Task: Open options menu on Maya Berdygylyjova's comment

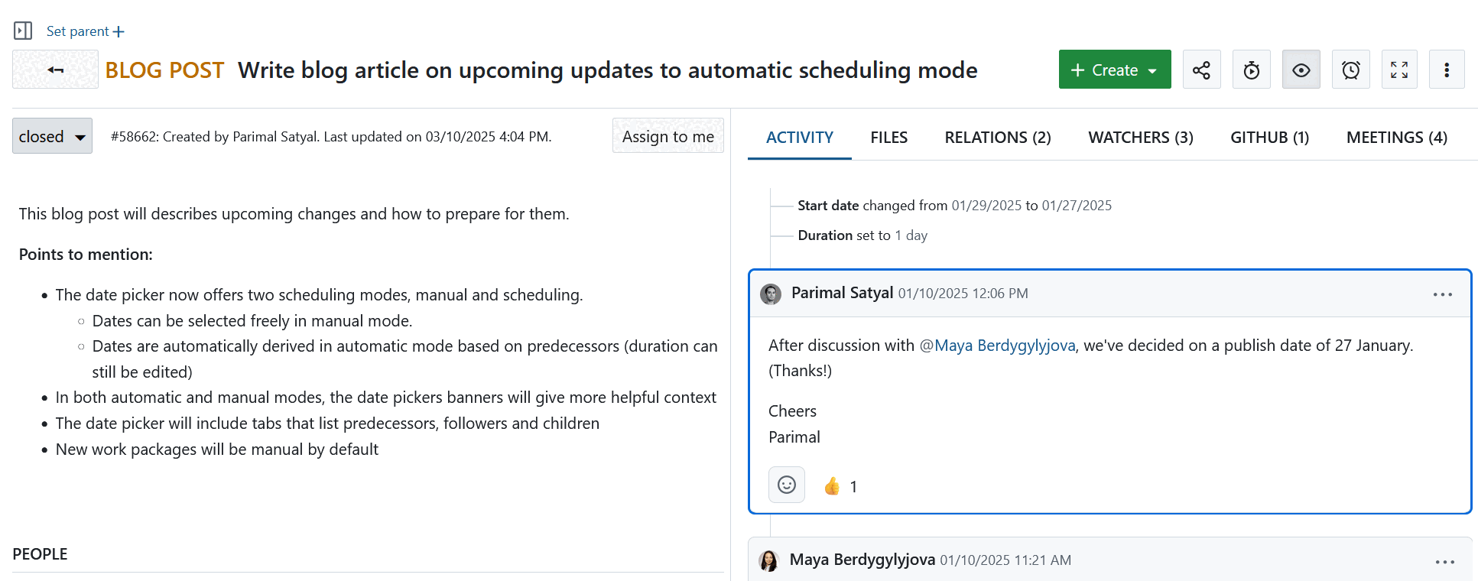Action: coord(1444,562)
